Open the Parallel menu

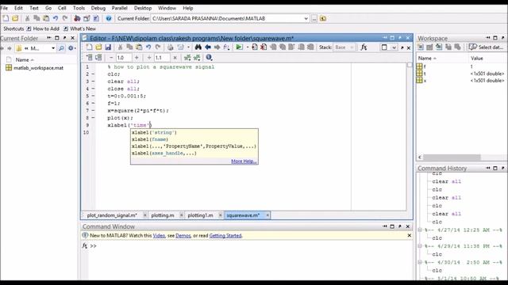pos(120,8)
